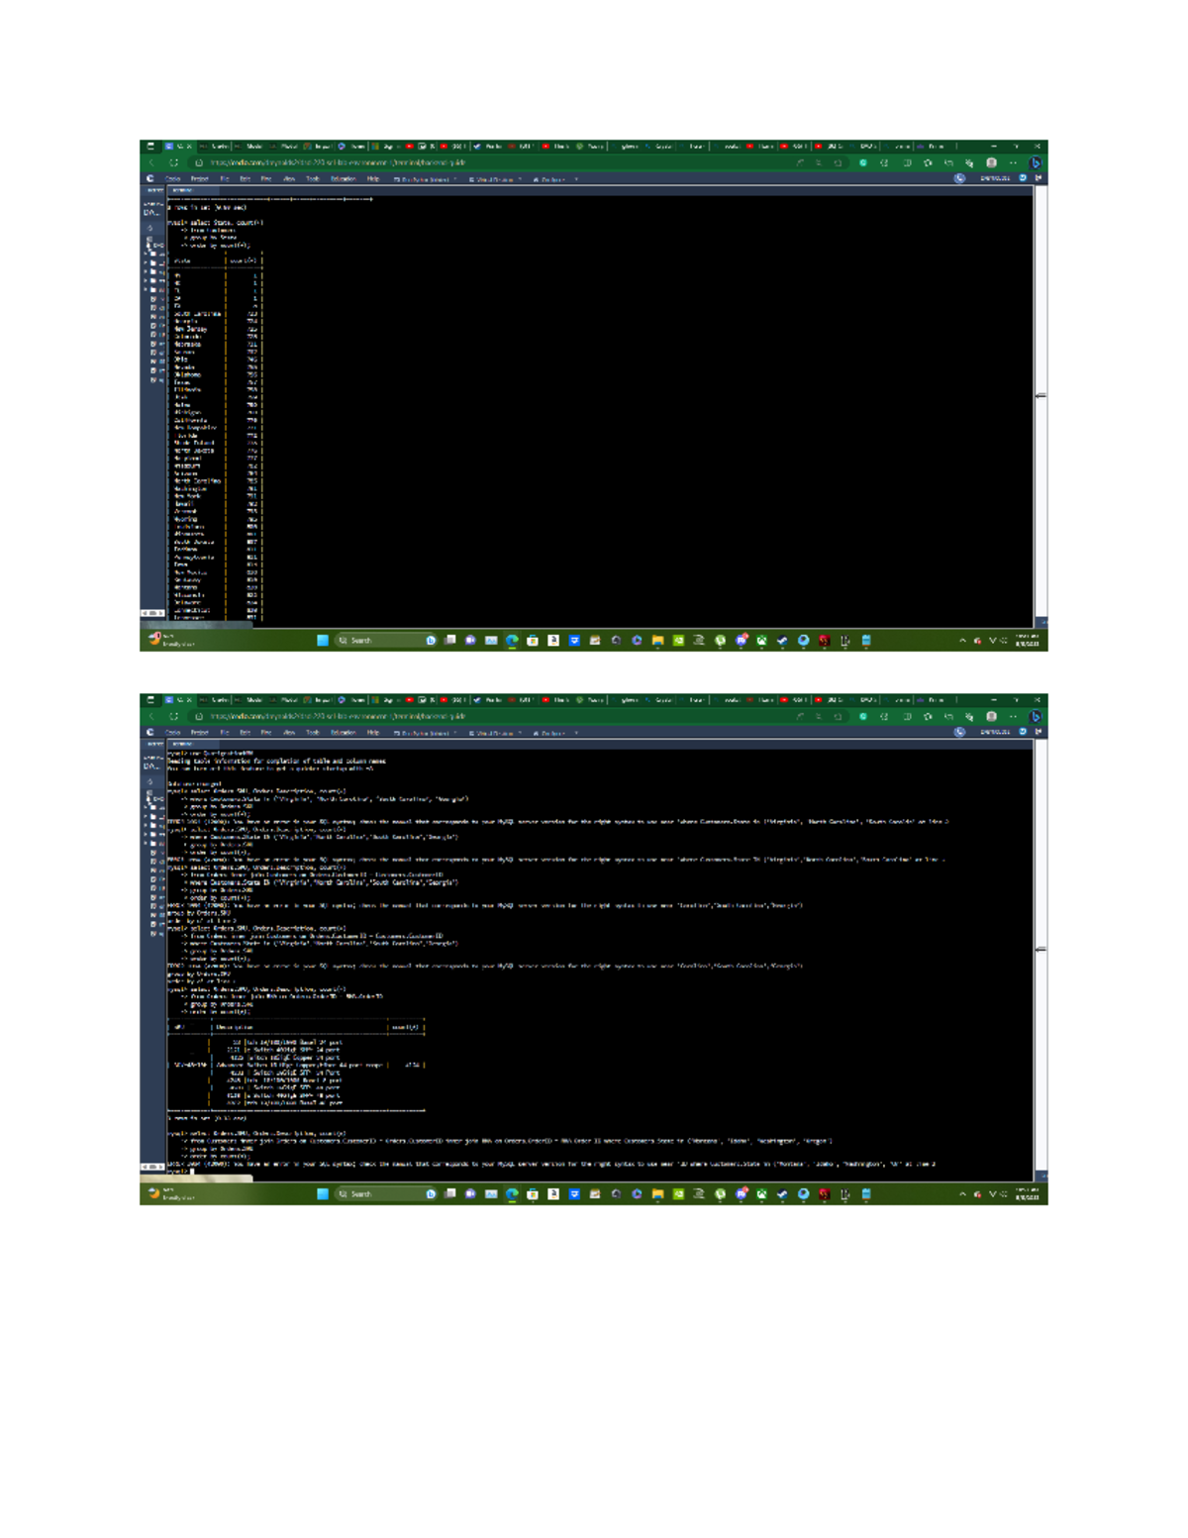The width and height of the screenshot is (1188, 1538).
Task: Show hidden tray icons chevron in top screenshot
Action: (962, 641)
